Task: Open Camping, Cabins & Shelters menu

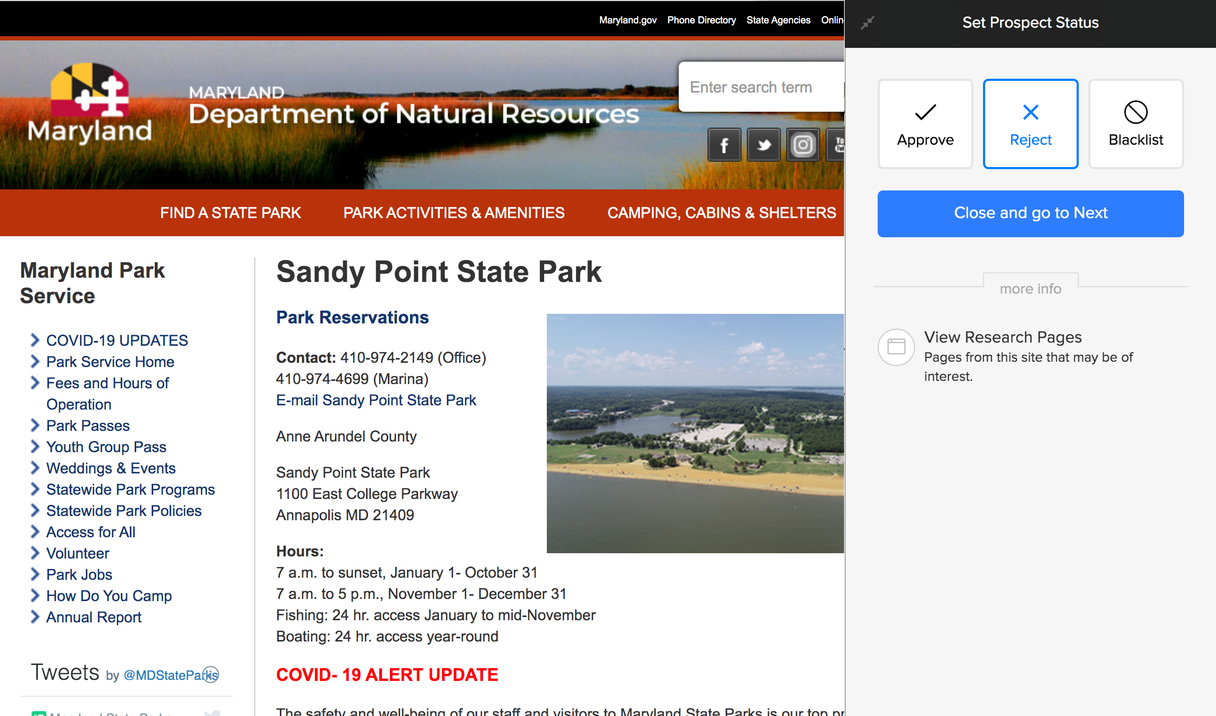Action: click(721, 213)
